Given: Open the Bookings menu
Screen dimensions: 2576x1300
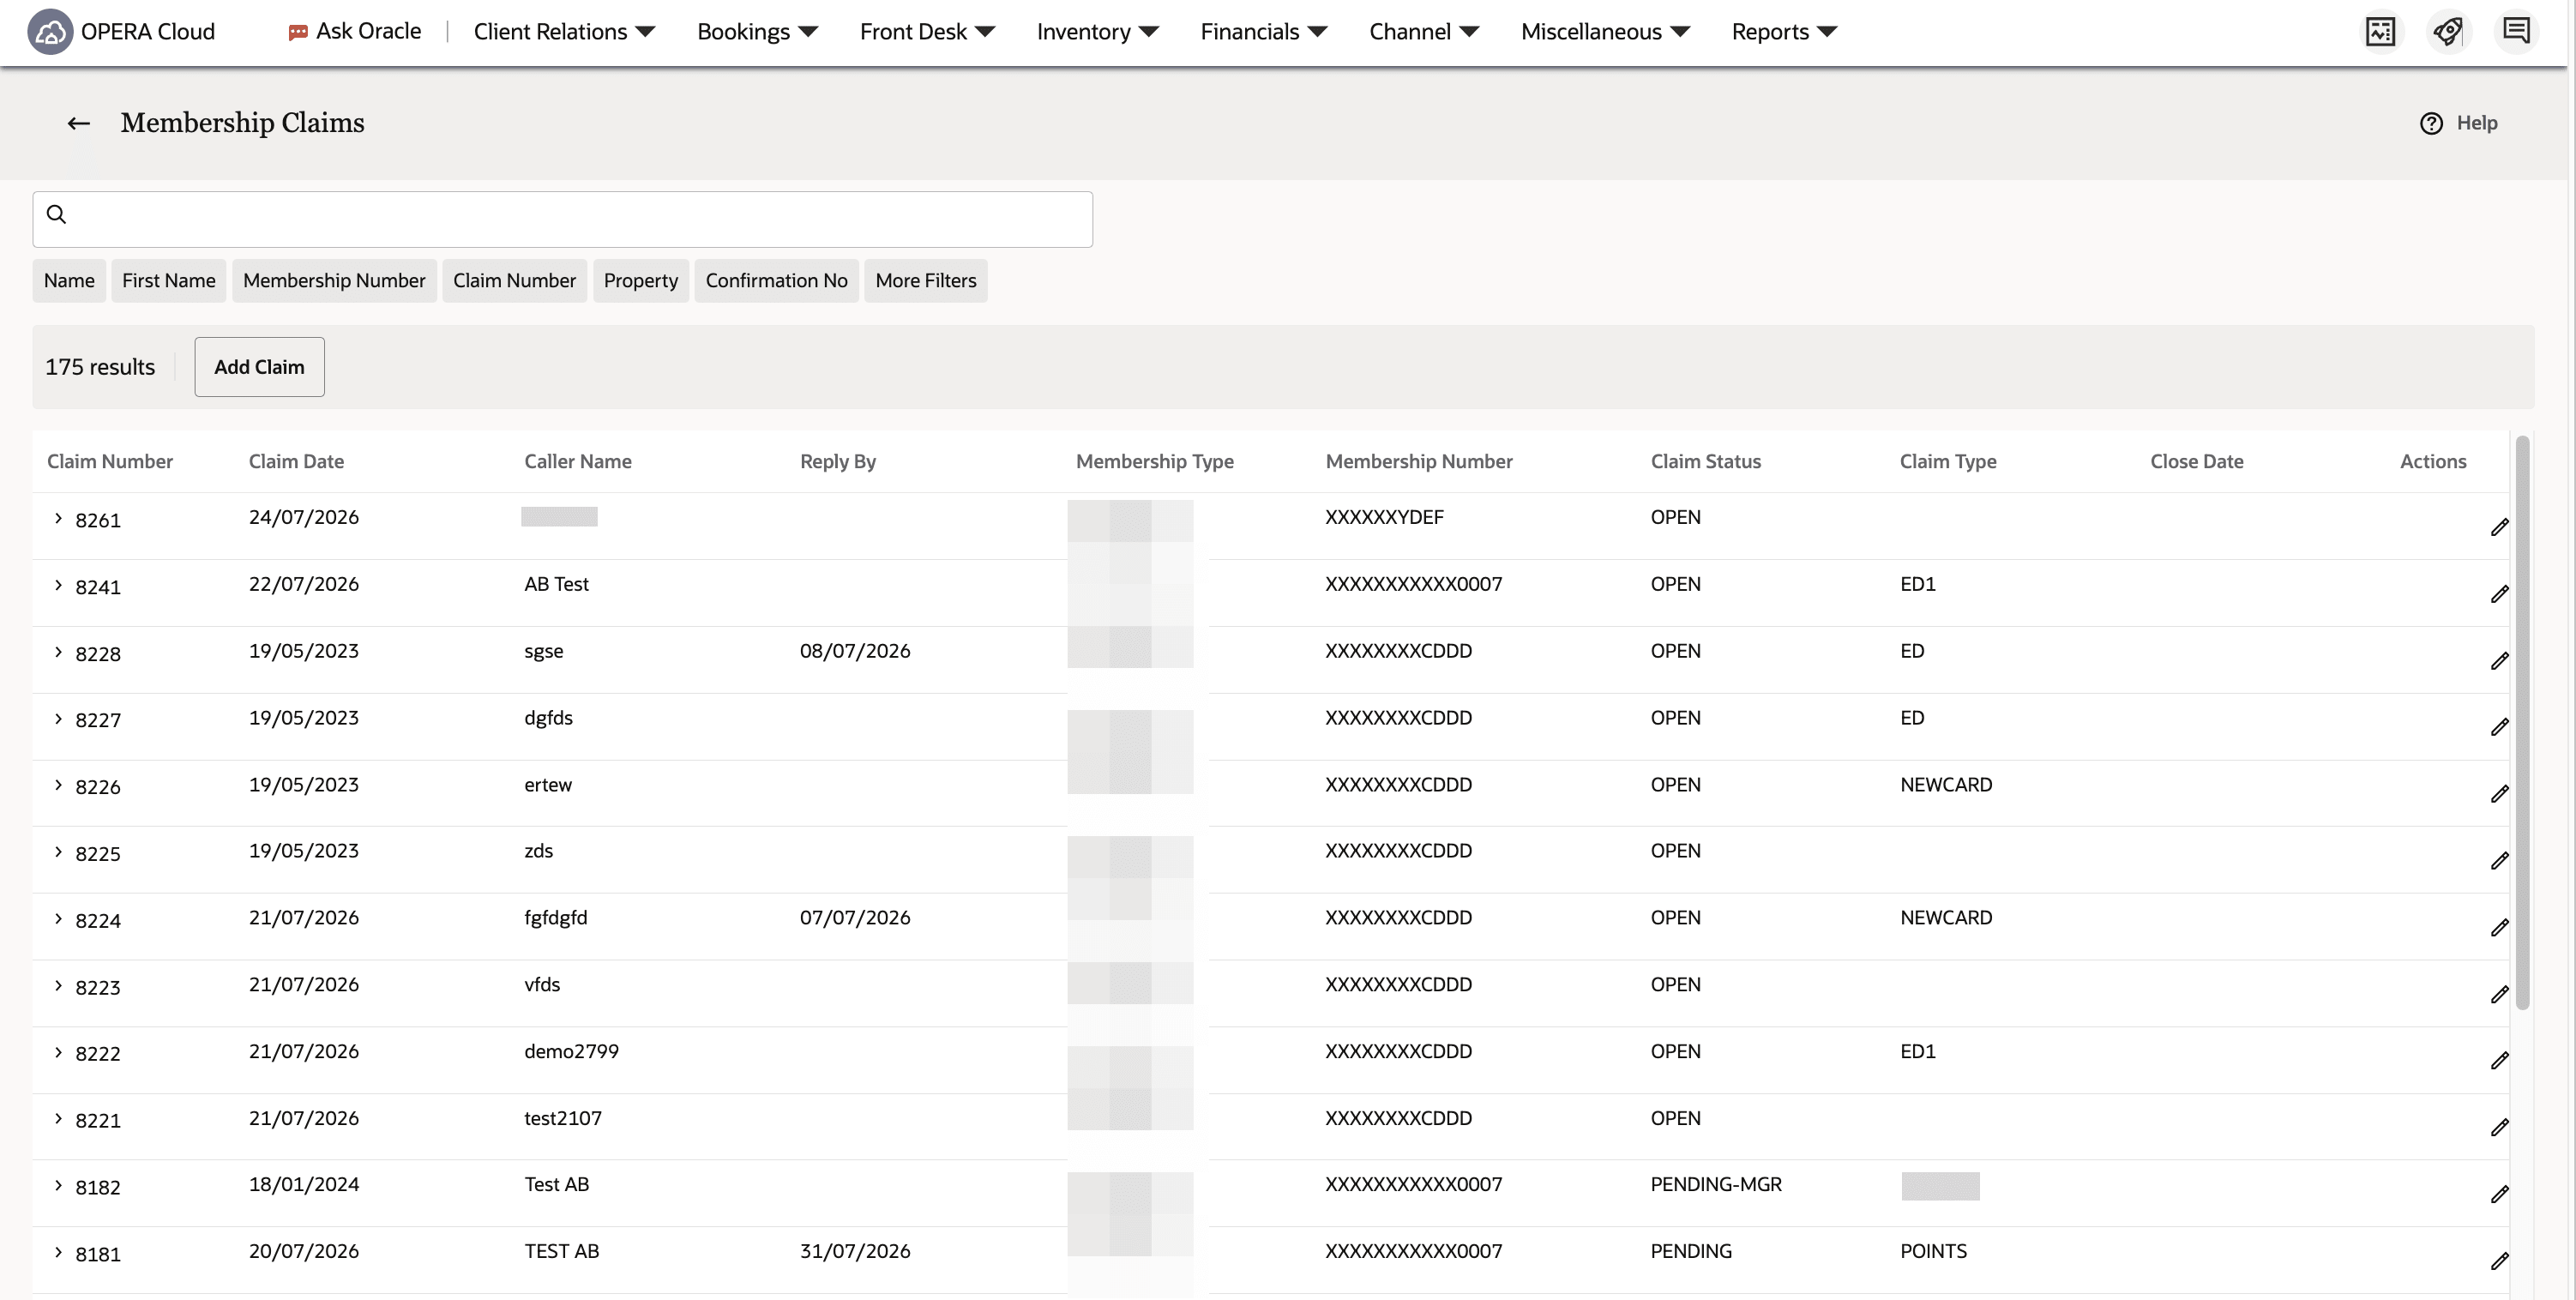Looking at the screenshot, I should (x=757, y=31).
